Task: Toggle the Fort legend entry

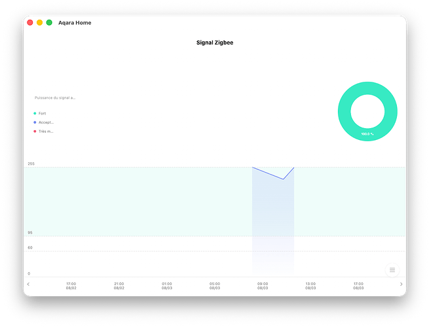Action: coord(40,113)
